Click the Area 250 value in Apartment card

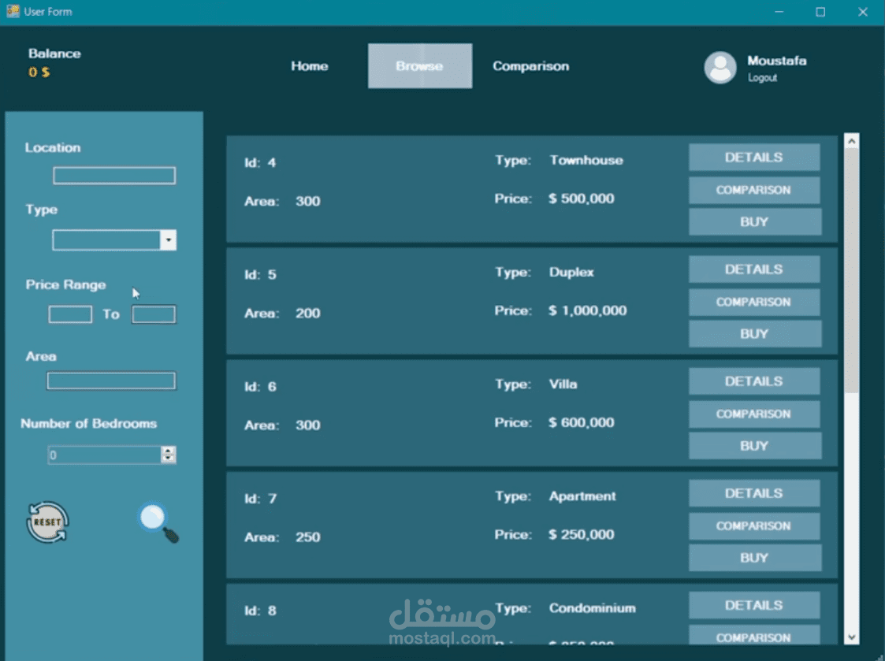click(307, 537)
